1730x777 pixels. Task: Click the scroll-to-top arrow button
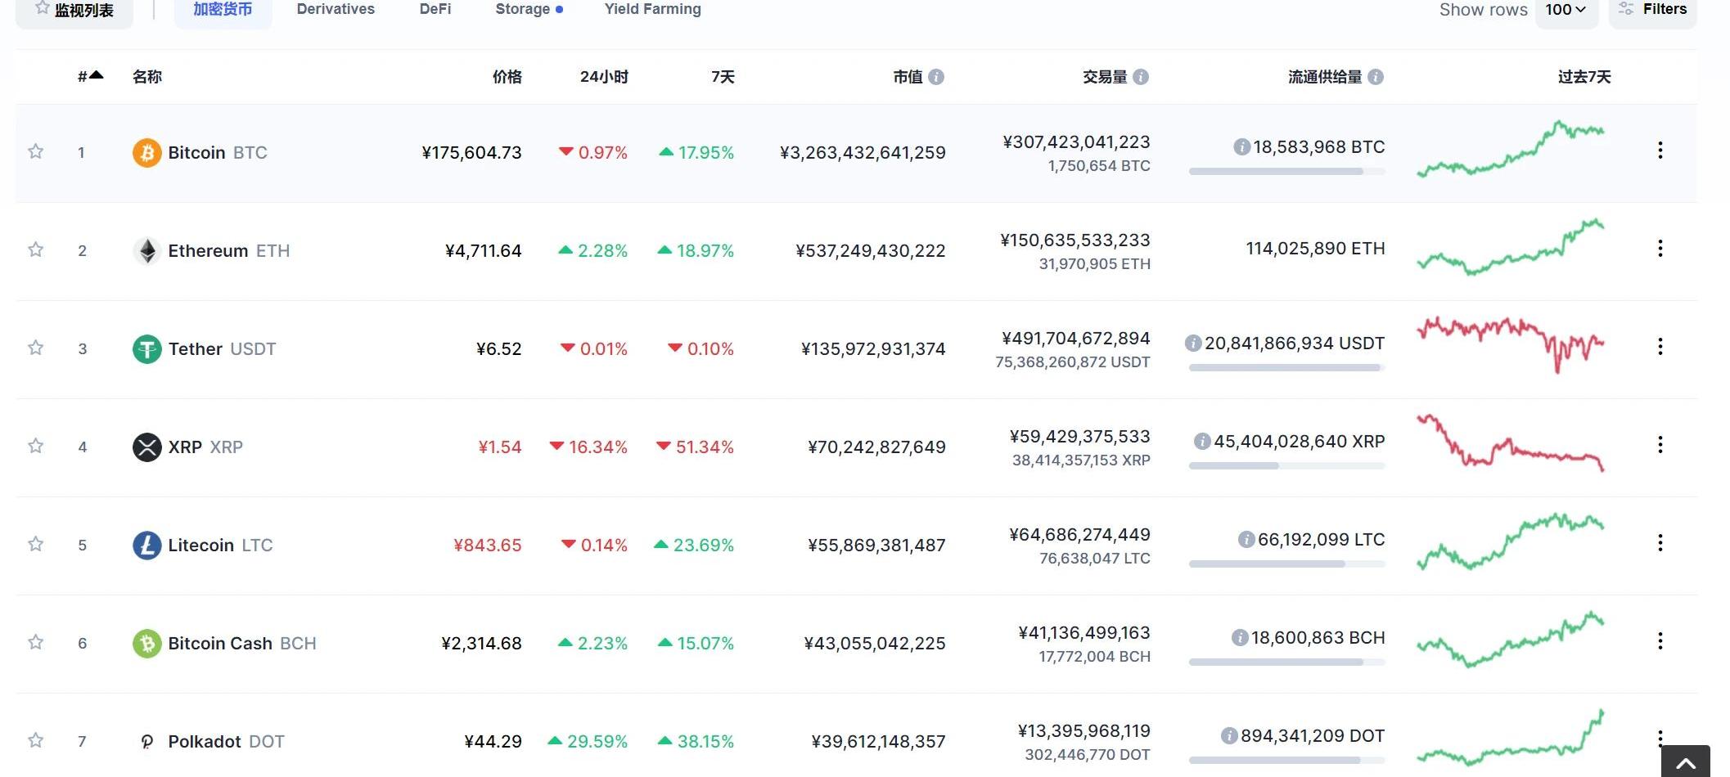[1685, 761]
